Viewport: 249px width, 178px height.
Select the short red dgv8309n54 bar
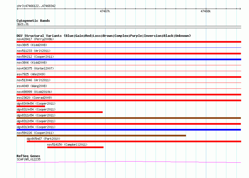pyautogui.click(x=31, y=106)
